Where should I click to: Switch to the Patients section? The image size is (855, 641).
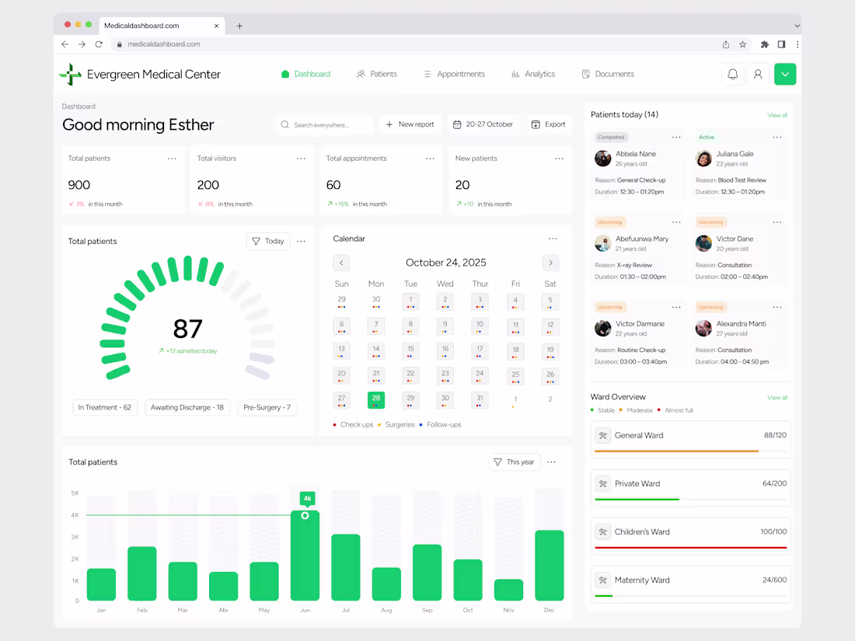[x=377, y=74]
